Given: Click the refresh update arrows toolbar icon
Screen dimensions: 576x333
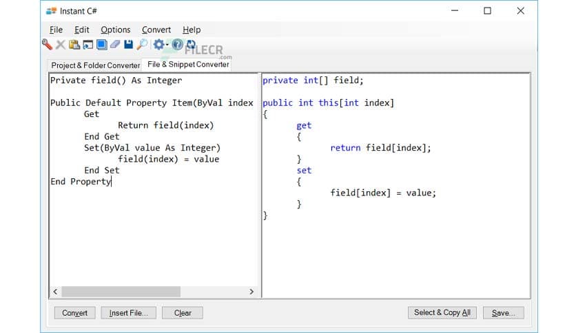Looking at the screenshot, I should pyautogui.click(x=191, y=45).
